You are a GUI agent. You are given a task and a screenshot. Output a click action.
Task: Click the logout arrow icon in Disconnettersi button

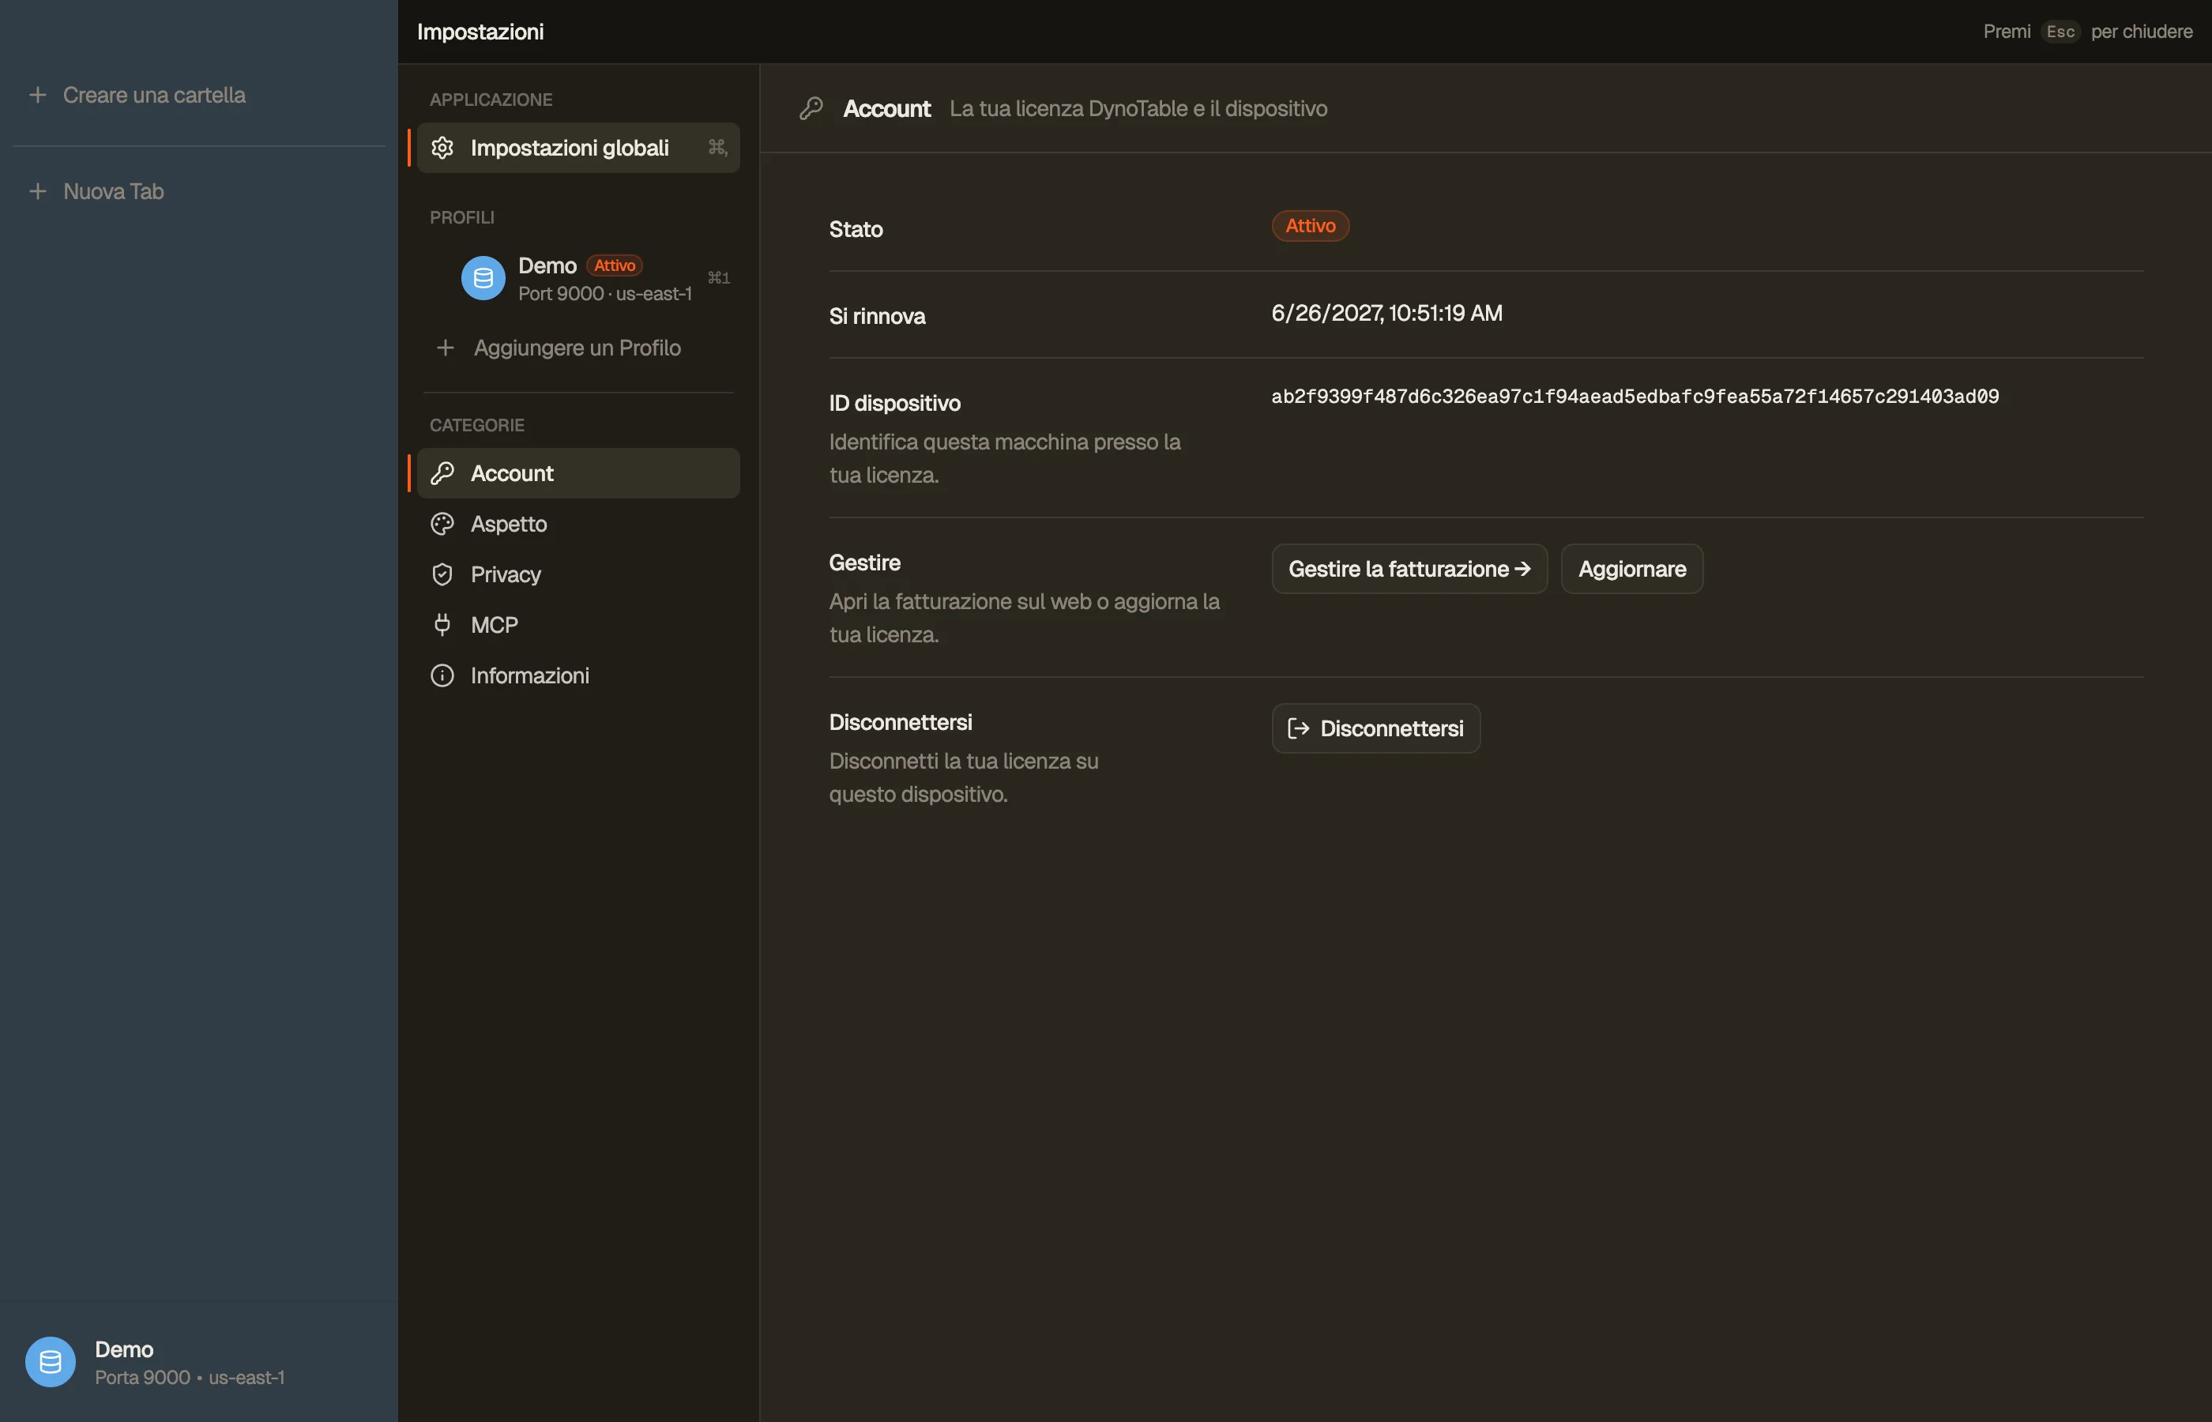click(x=1298, y=728)
